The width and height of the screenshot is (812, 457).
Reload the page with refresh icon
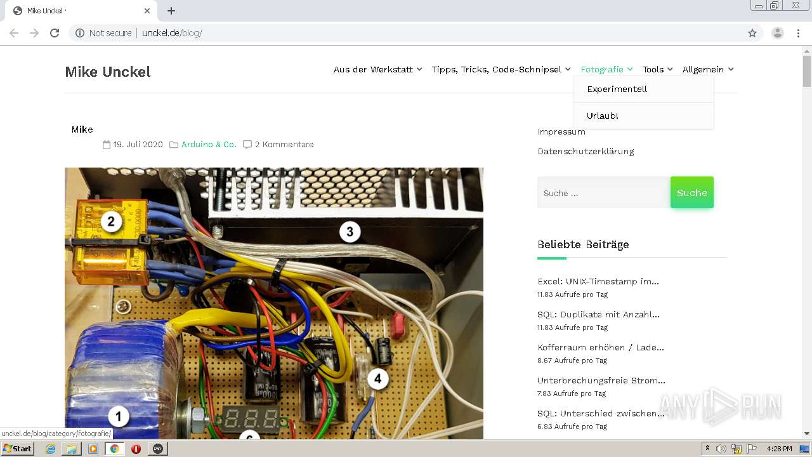[x=55, y=33]
